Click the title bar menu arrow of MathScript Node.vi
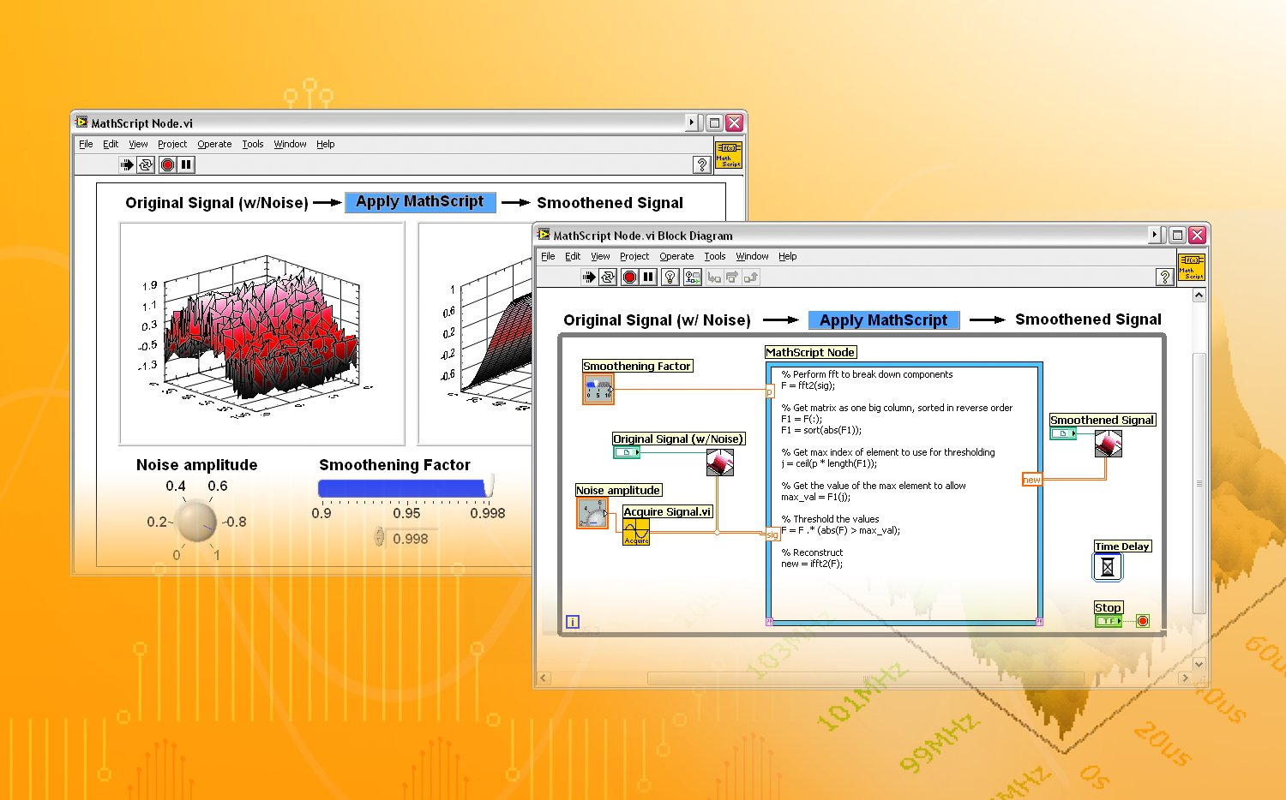 click(692, 122)
